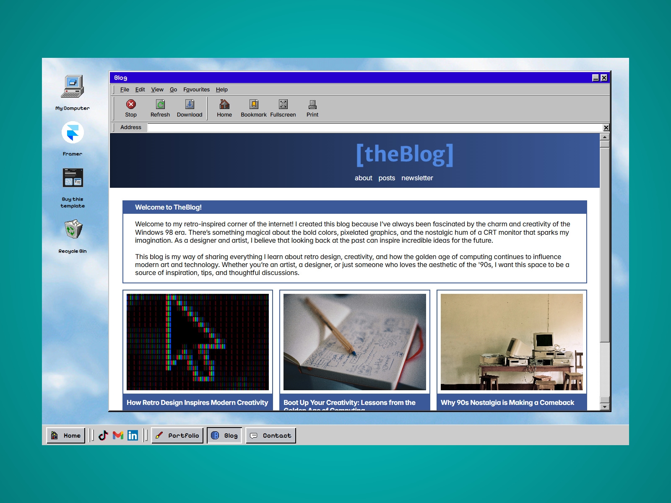Open 'Boot Up Your Creativity' post title
671x503 pixels.
click(x=349, y=404)
